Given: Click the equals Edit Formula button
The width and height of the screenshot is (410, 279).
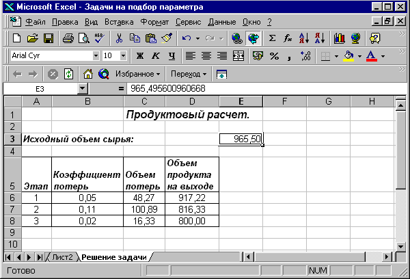Looking at the screenshot, I should 121,89.
